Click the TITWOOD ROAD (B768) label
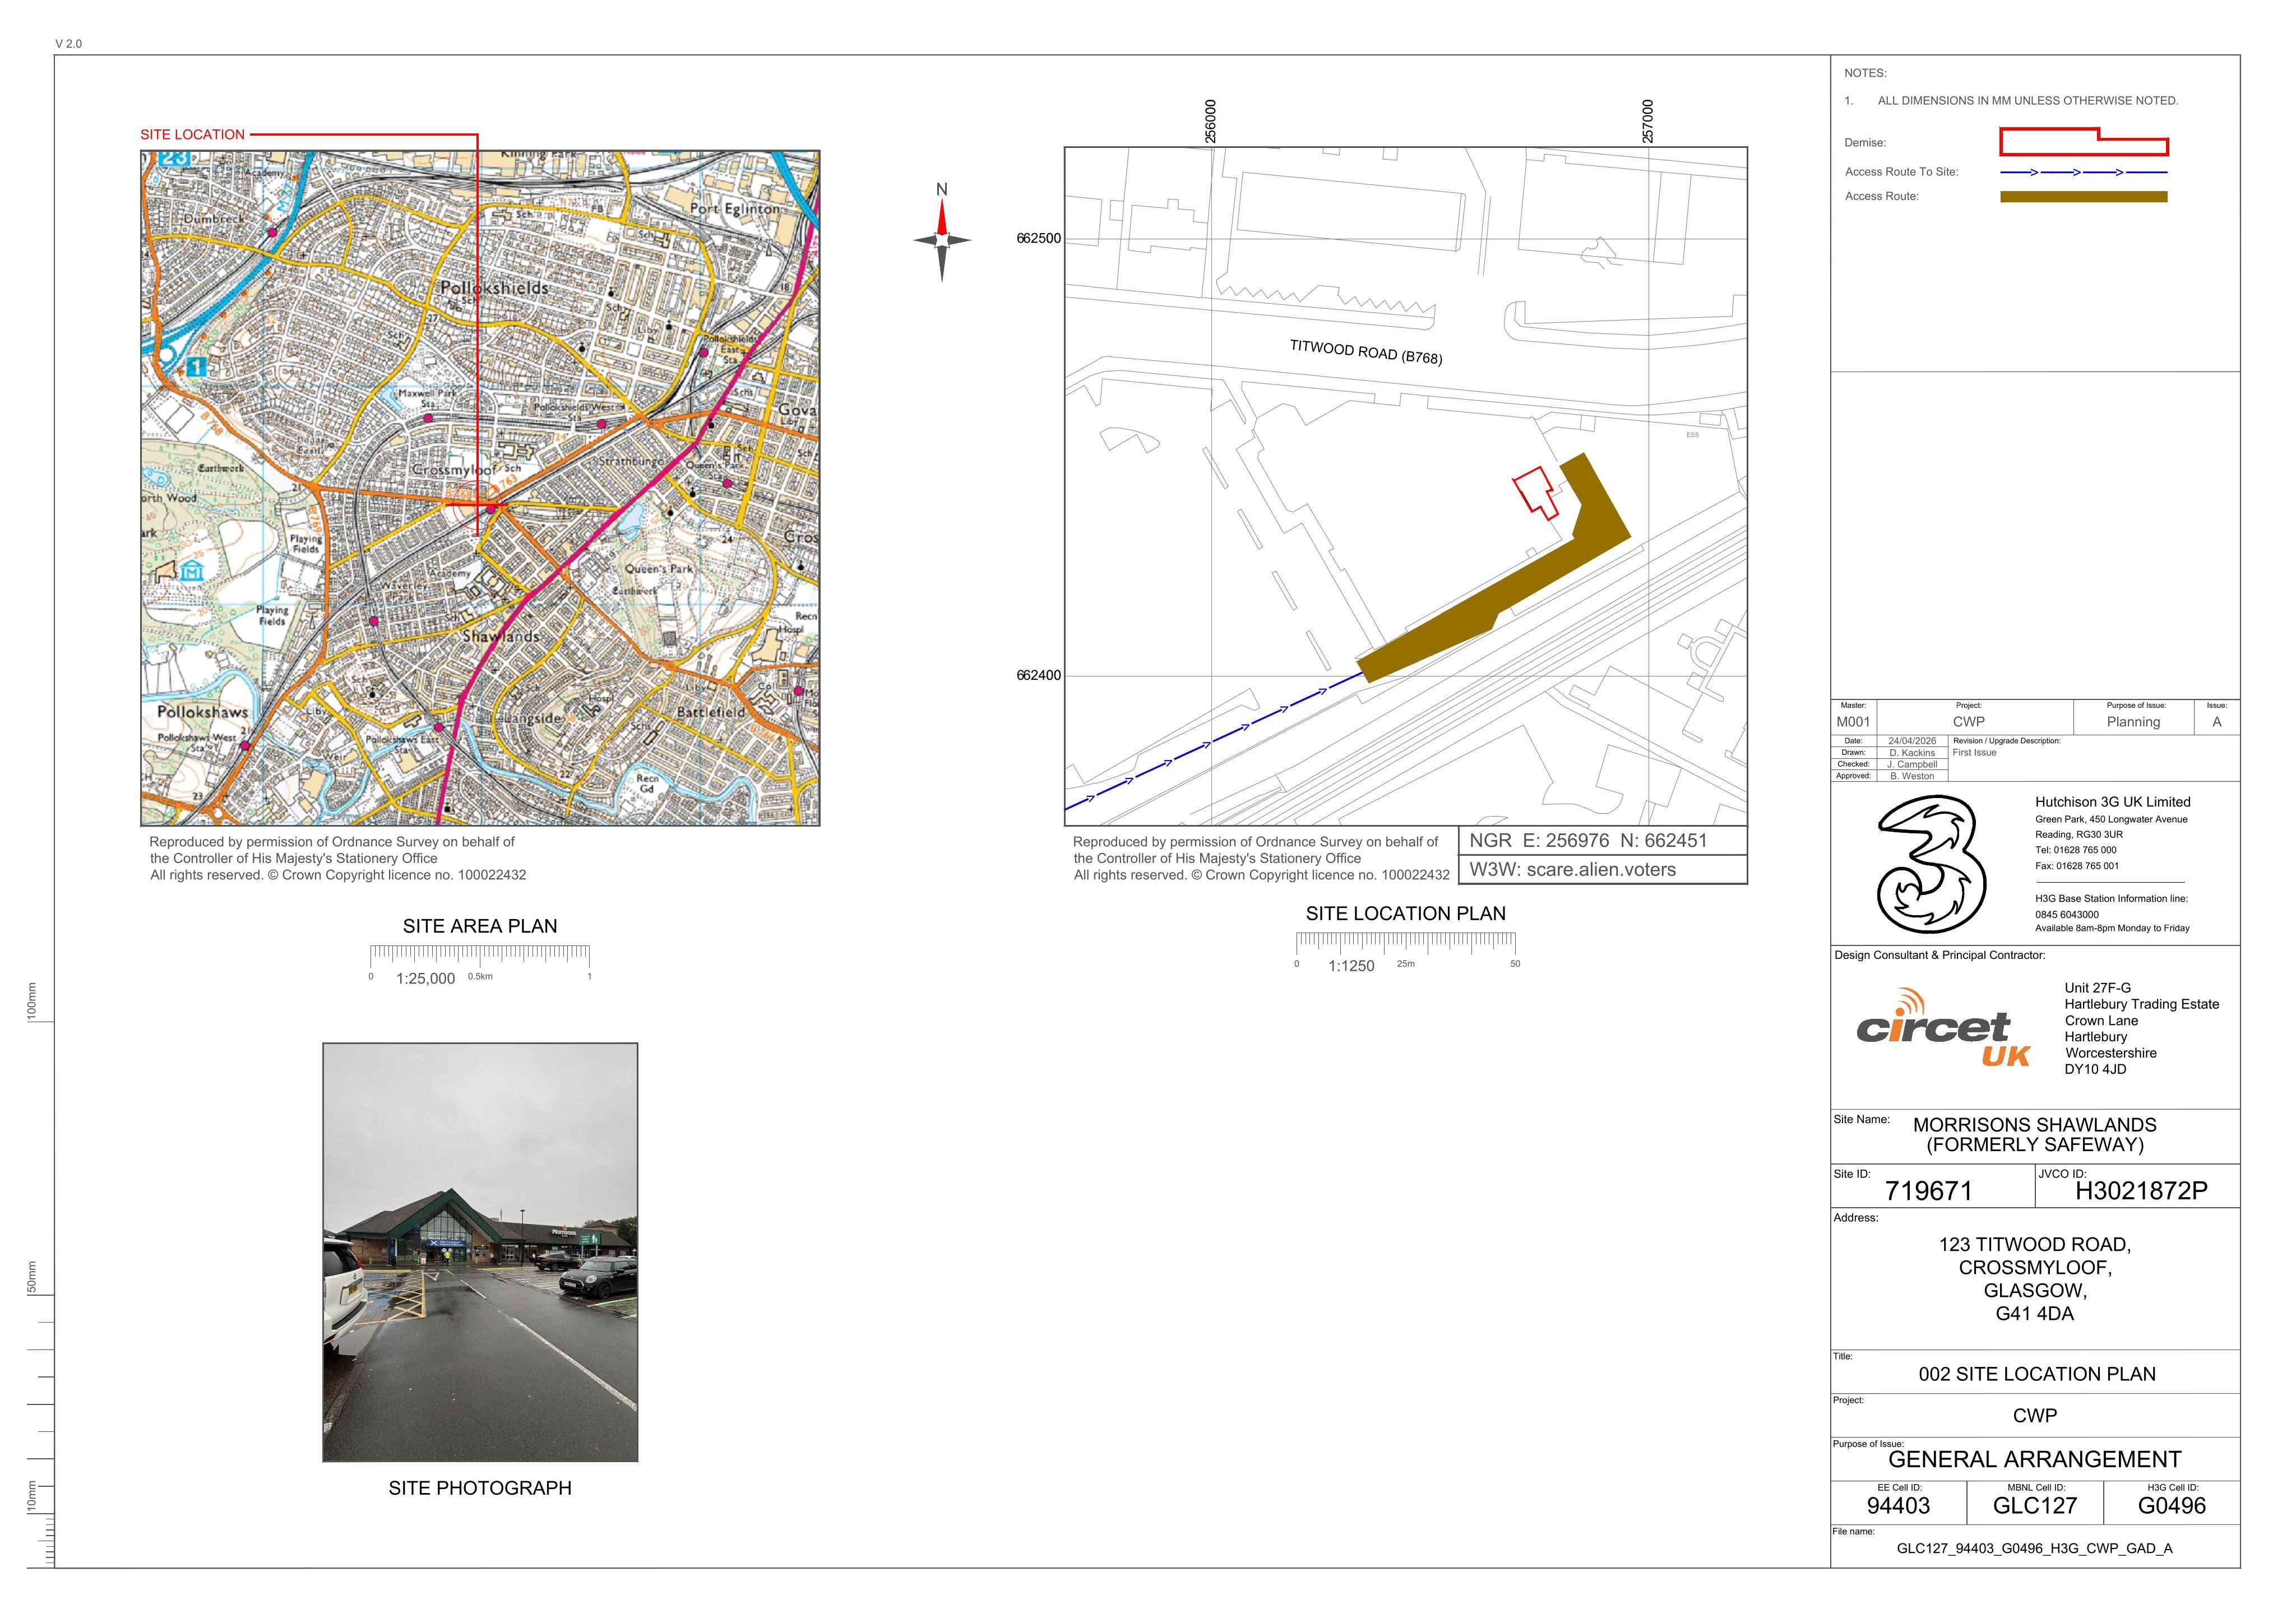The image size is (2296, 1623). (1365, 352)
